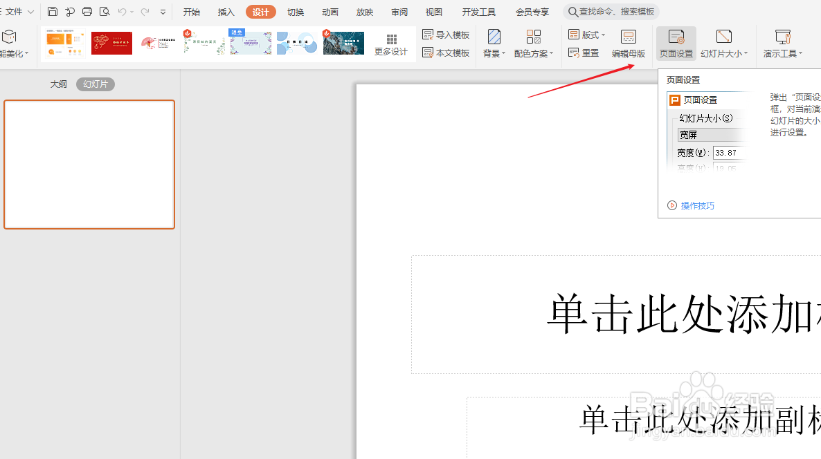Open the 视图 tab
Image resolution: width=821 pixels, height=459 pixels.
tap(433, 12)
